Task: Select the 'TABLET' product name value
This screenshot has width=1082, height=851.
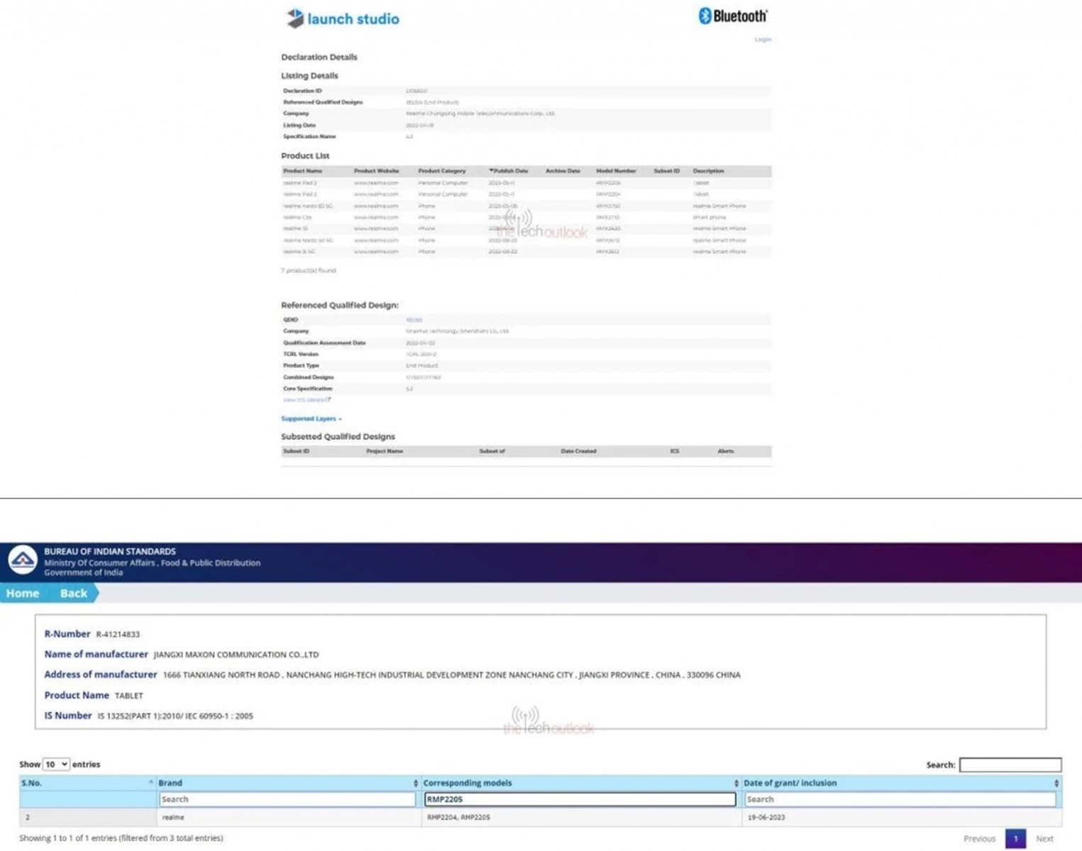Action: pyautogui.click(x=128, y=696)
